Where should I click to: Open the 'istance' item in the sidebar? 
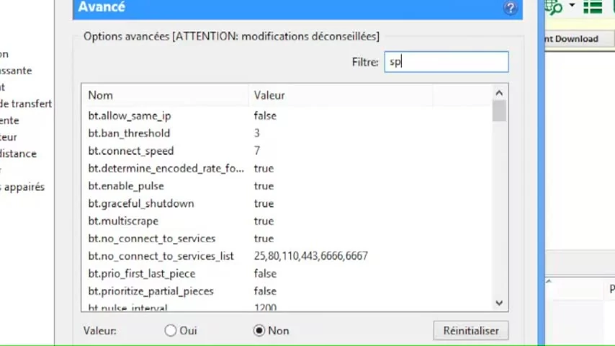(x=19, y=154)
